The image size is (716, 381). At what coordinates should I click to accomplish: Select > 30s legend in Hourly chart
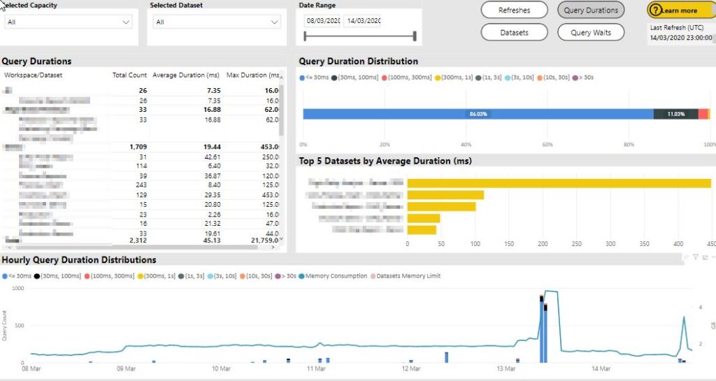coord(286,276)
